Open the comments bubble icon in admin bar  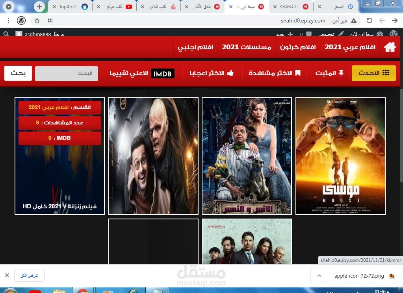(x=309, y=34)
